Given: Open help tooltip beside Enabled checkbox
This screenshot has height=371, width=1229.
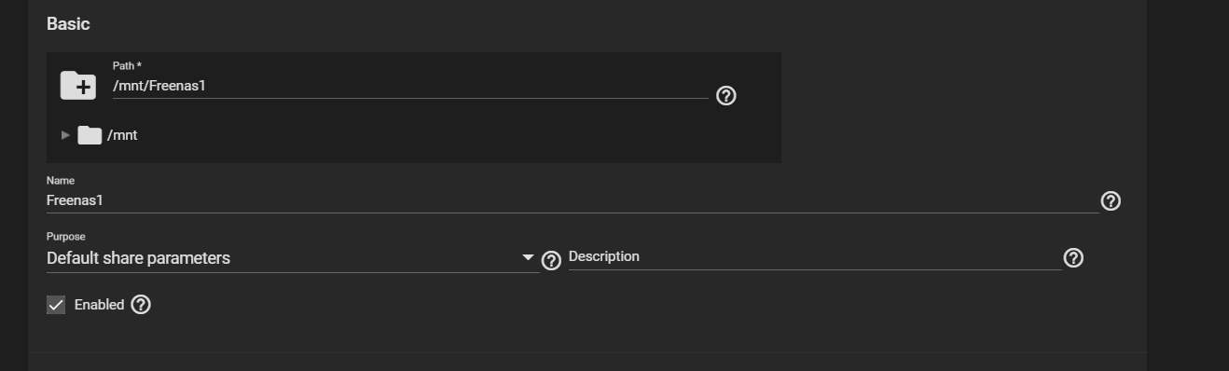Looking at the screenshot, I should click(141, 304).
